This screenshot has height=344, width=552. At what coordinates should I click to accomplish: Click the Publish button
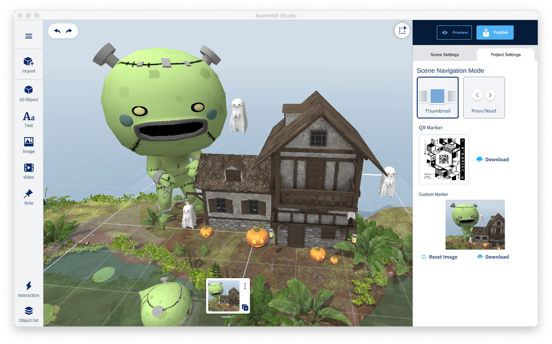(x=495, y=32)
